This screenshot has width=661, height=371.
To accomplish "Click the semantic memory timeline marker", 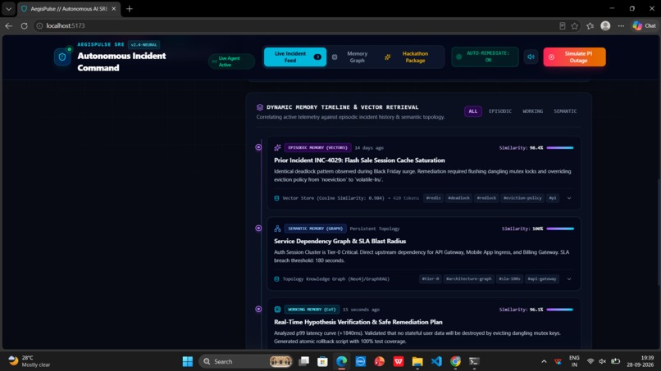I will 258,228.
